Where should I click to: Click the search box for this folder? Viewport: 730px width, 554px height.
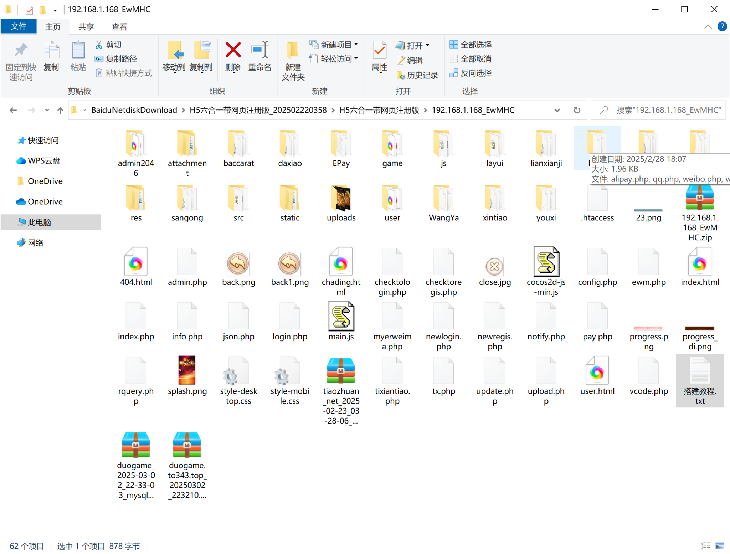point(663,110)
